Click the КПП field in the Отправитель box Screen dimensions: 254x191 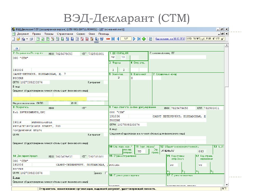(98, 54)
